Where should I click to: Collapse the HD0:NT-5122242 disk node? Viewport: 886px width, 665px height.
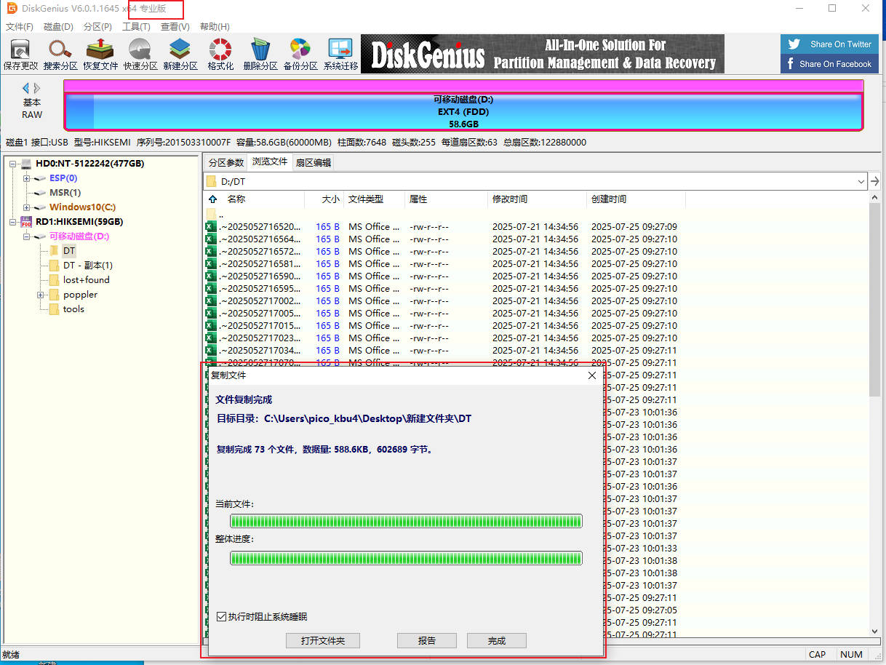[x=13, y=164]
